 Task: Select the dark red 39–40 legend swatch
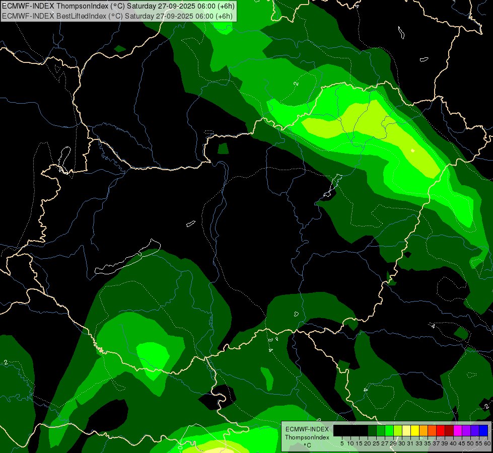click(x=449, y=430)
